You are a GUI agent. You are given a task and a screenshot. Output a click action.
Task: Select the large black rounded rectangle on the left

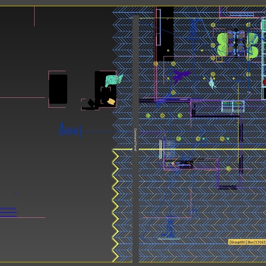tap(58, 89)
